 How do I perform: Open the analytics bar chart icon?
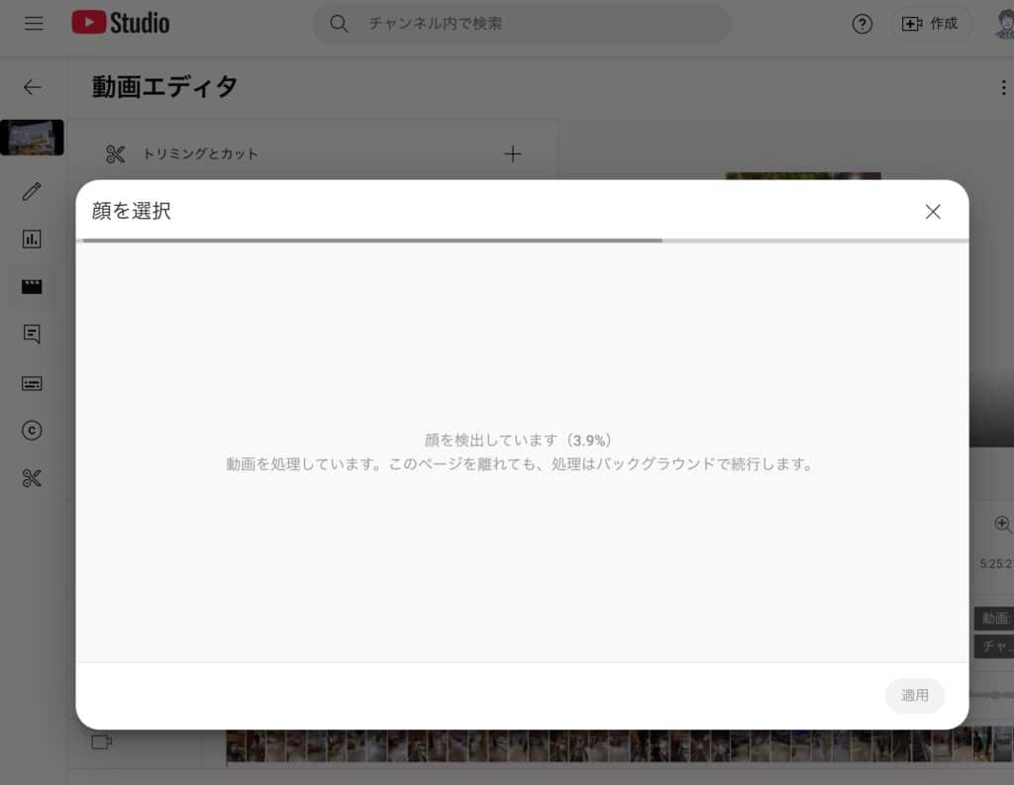click(x=32, y=240)
